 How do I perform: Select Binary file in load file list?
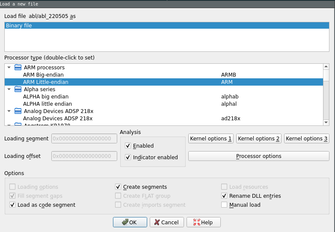[19, 26]
